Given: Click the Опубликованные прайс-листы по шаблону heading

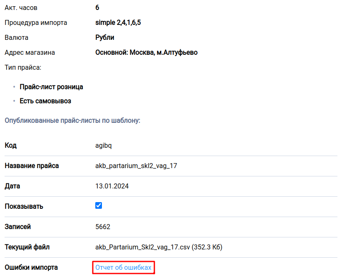Looking at the screenshot, I should tap(73, 120).
